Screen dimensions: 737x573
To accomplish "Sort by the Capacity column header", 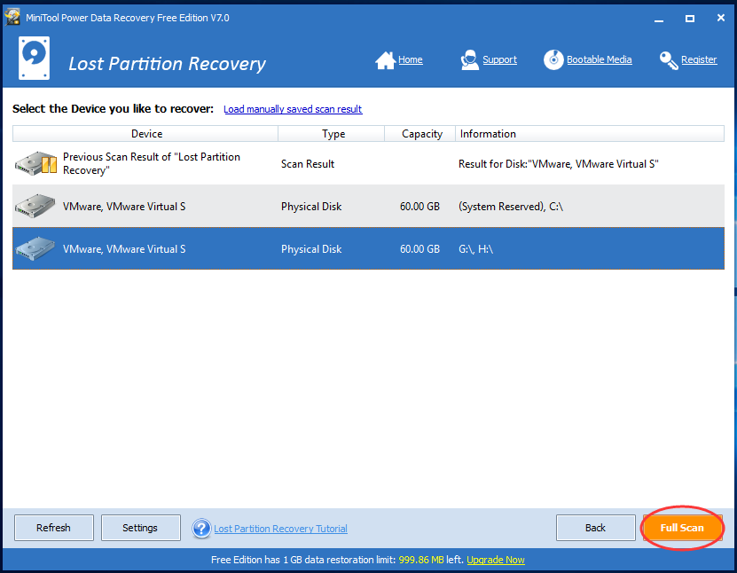I will [420, 134].
